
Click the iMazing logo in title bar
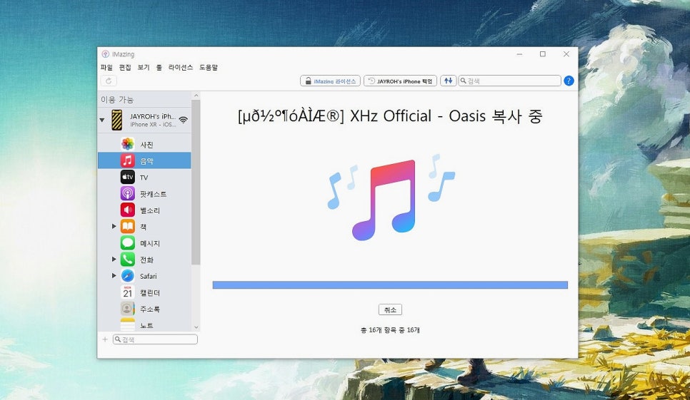[105, 54]
